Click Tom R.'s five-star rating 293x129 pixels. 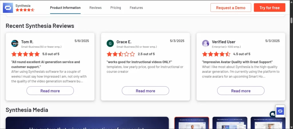25,54
